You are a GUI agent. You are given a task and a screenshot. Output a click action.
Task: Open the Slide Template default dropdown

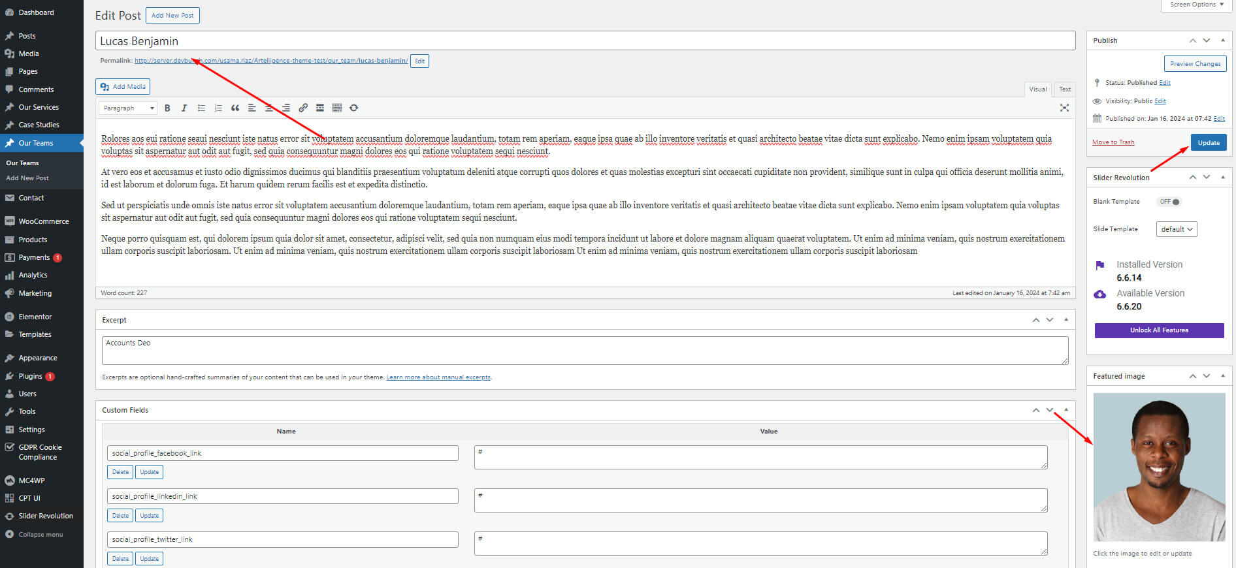1177,229
